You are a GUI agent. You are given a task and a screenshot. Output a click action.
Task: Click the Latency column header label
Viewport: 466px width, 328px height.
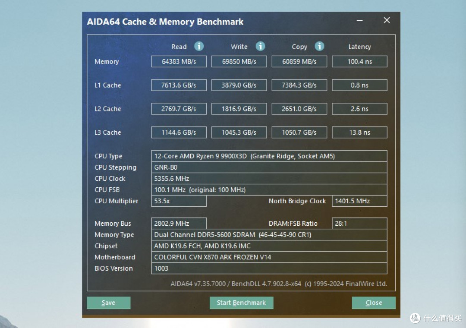click(x=359, y=47)
